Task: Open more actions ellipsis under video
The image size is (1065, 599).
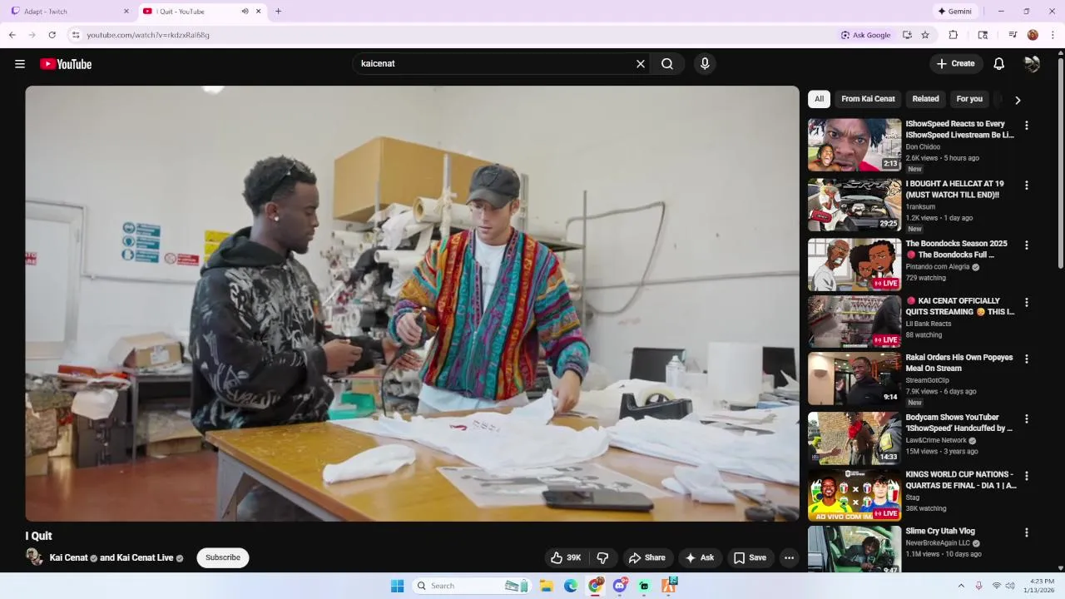Action: click(789, 557)
